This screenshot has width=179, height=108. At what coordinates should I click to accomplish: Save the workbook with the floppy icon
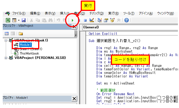click(24, 20)
